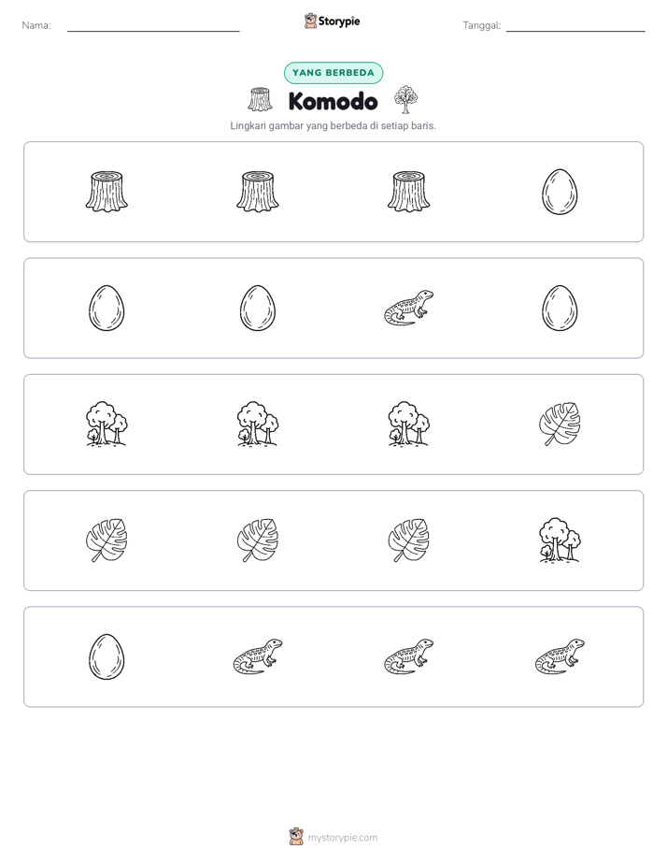Click the Storypie bear logo in the header
The width and height of the screenshot is (667, 864).
click(x=310, y=21)
